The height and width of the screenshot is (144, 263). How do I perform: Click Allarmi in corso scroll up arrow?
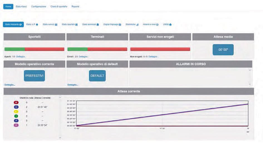[x=250, y=70]
